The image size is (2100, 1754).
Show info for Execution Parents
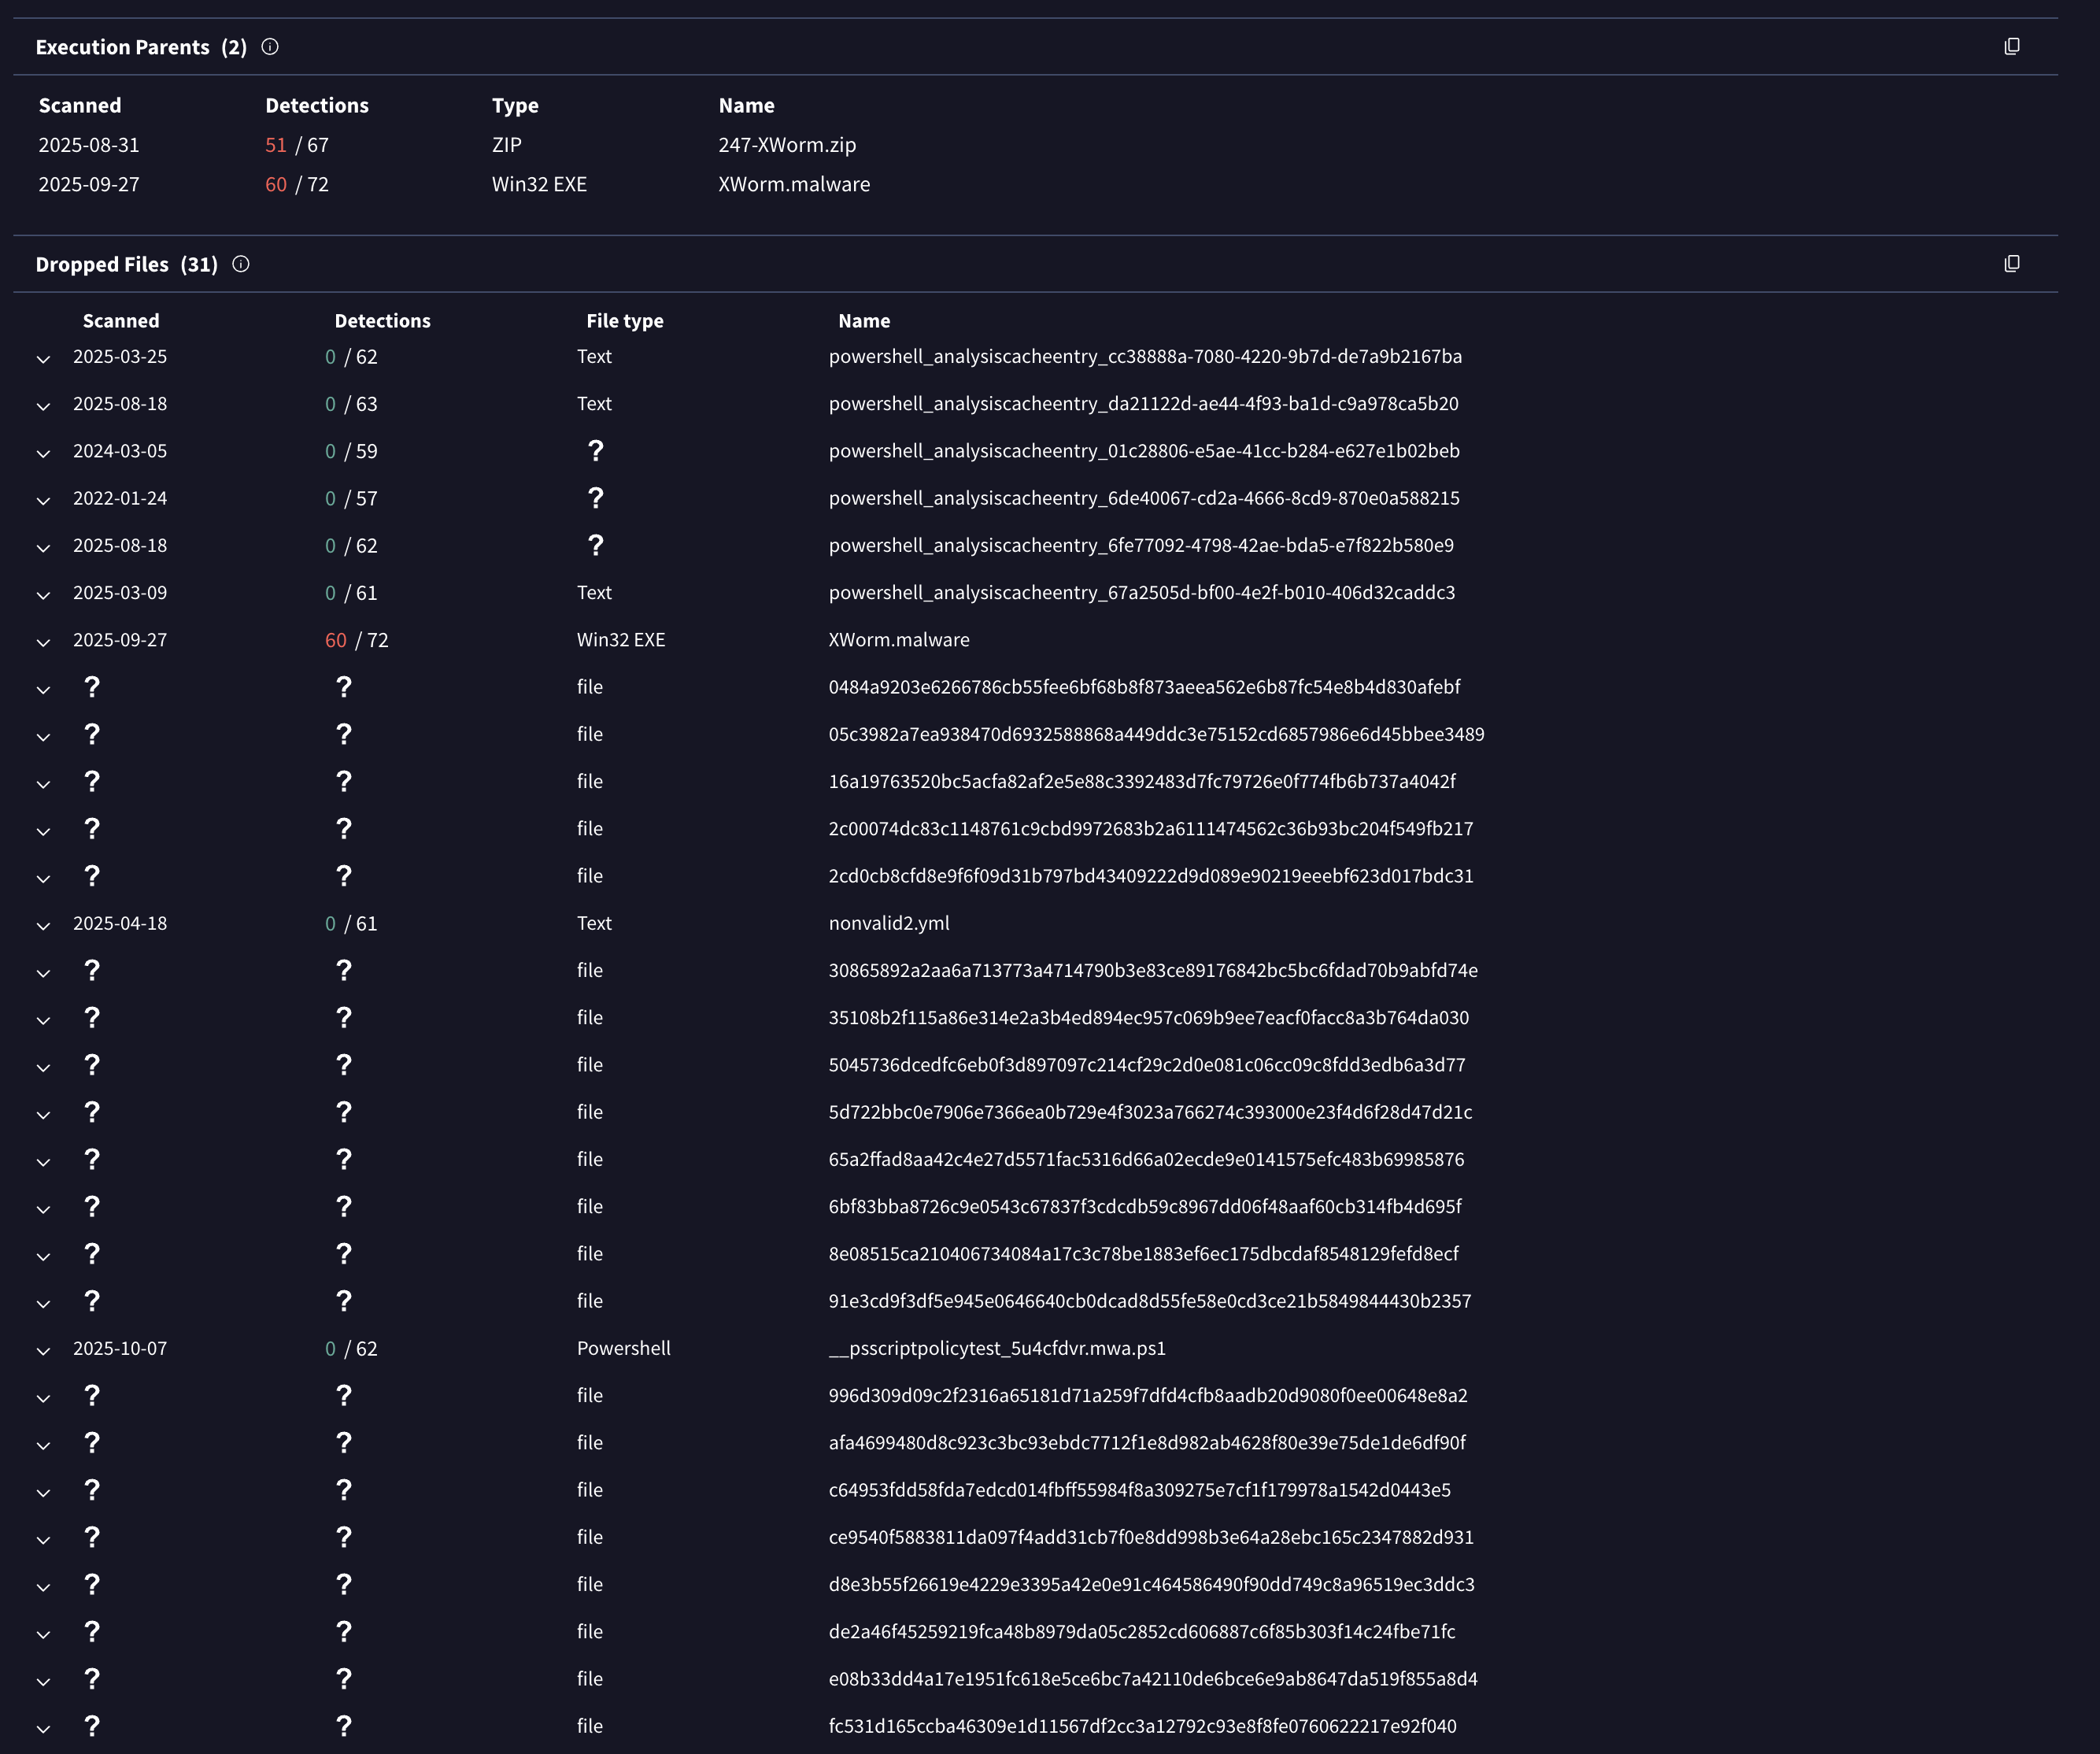(x=270, y=47)
